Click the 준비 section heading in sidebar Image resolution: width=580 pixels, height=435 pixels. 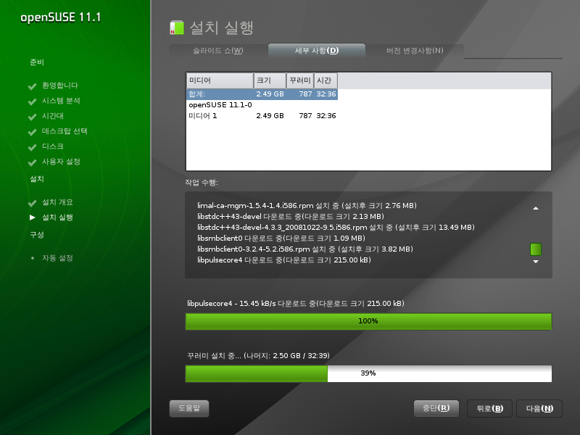(37, 62)
